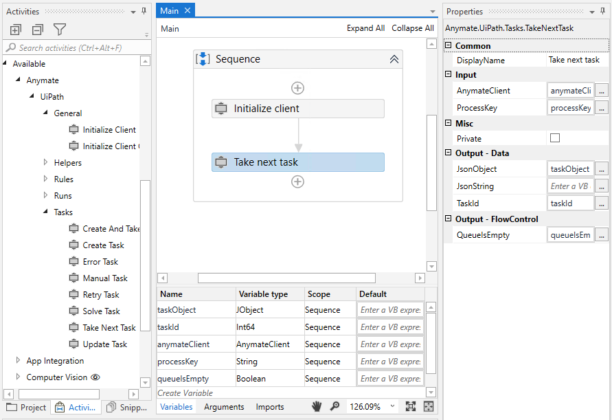Screen dimensions: 612x420
Task: Click Expand All in the designer
Action: click(x=365, y=28)
